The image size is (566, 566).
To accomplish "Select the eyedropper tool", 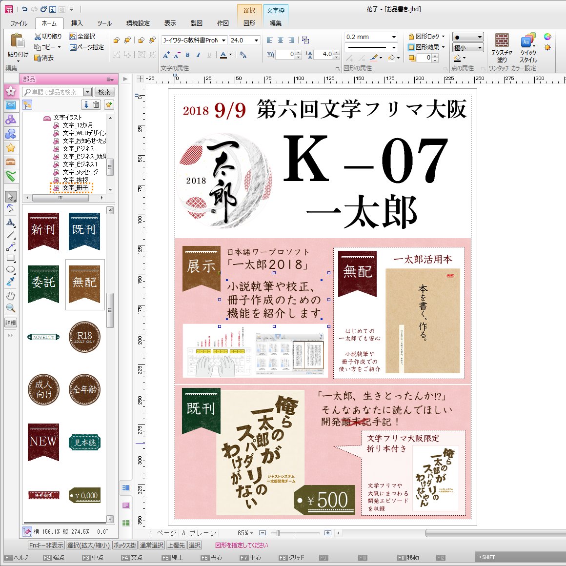I will pyautogui.click(x=10, y=282).
